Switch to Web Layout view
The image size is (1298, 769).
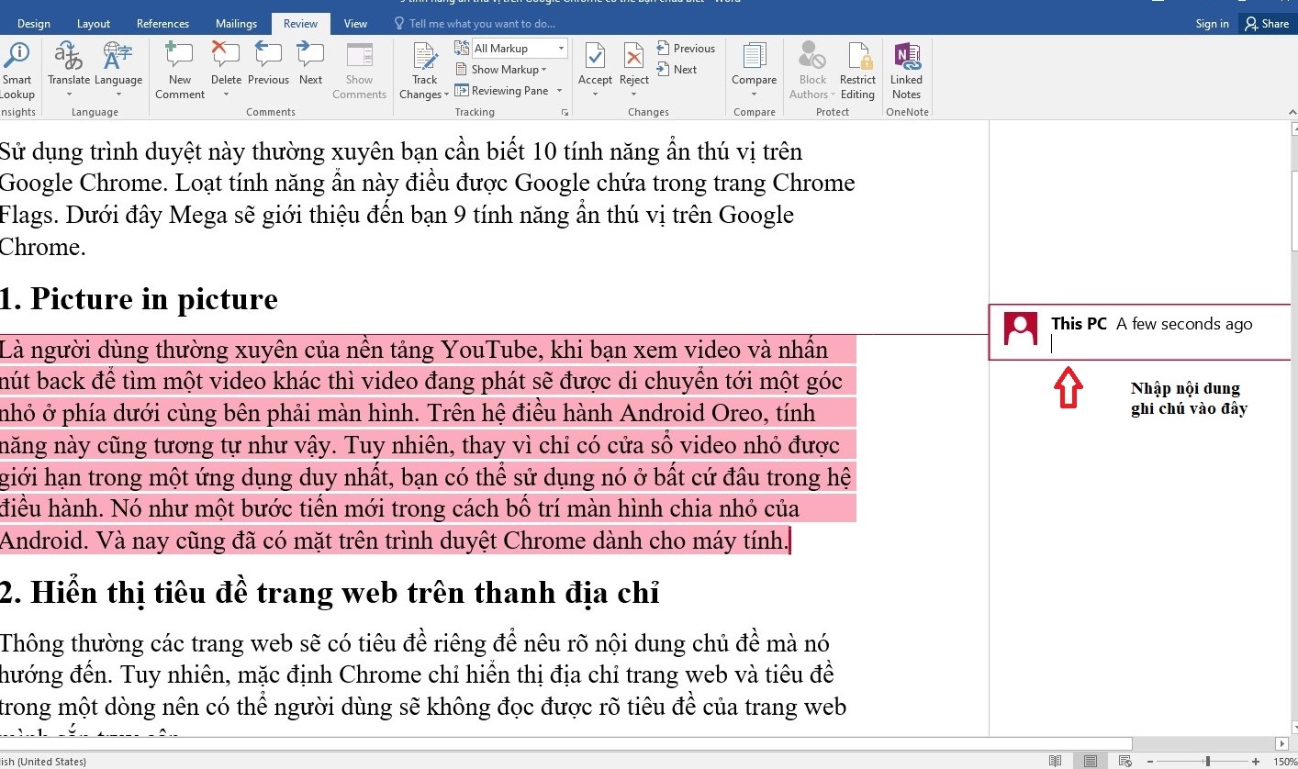[1124, 761]
